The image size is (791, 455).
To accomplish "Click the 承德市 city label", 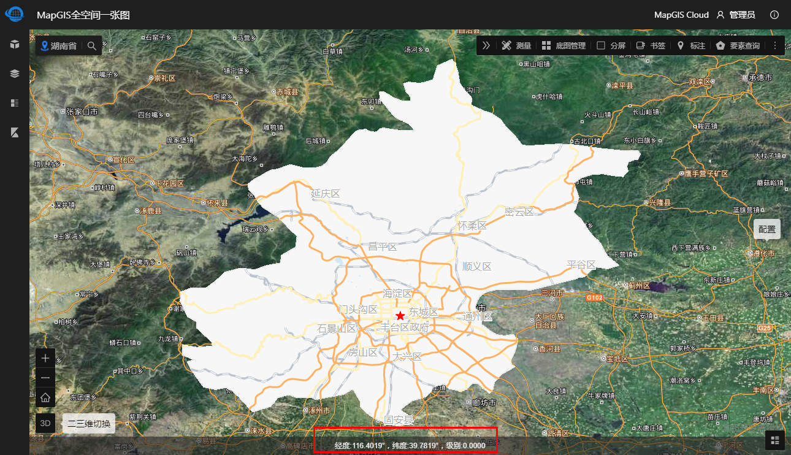I will pos(761,77).
